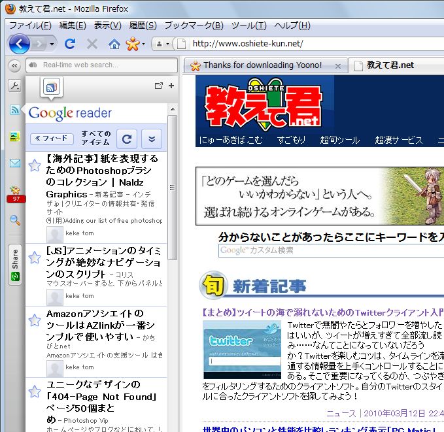Open the ユニークなデザインの404-Page article
Screen dimensions: 444x432
[101, 402]
